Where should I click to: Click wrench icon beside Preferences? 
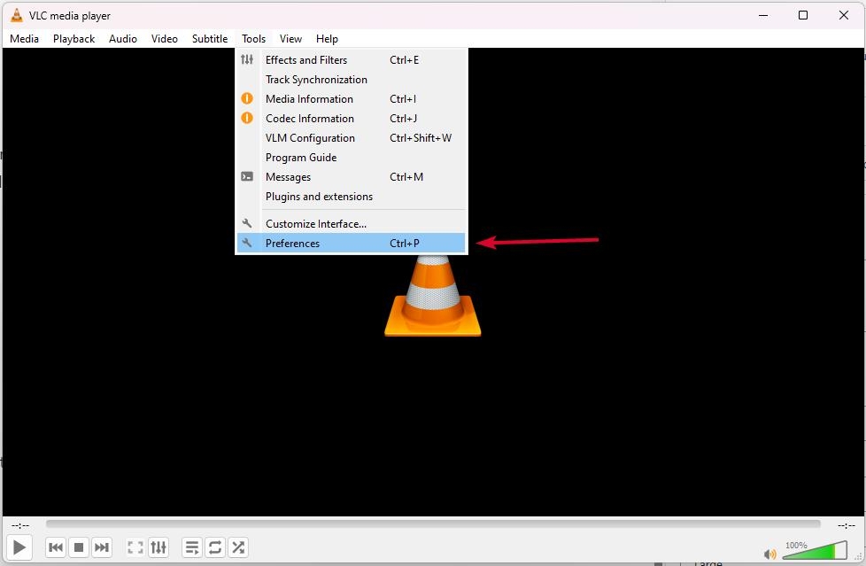(x=247, y=243)
